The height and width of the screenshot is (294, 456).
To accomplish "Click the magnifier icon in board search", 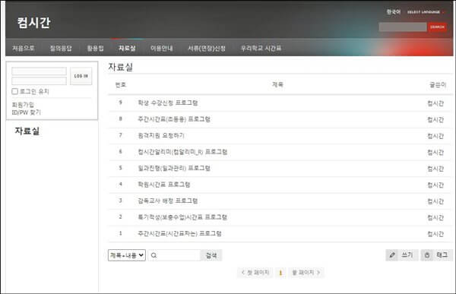I will pos(154,255).
